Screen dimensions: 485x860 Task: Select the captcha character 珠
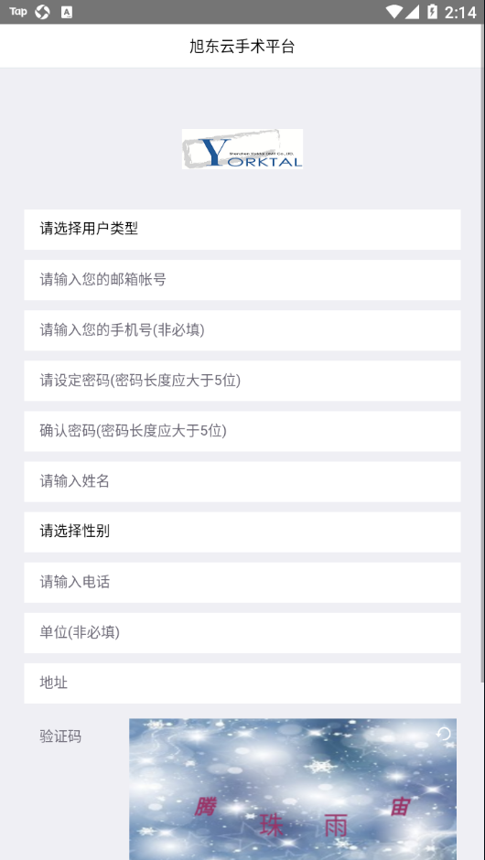pos(271,824)
